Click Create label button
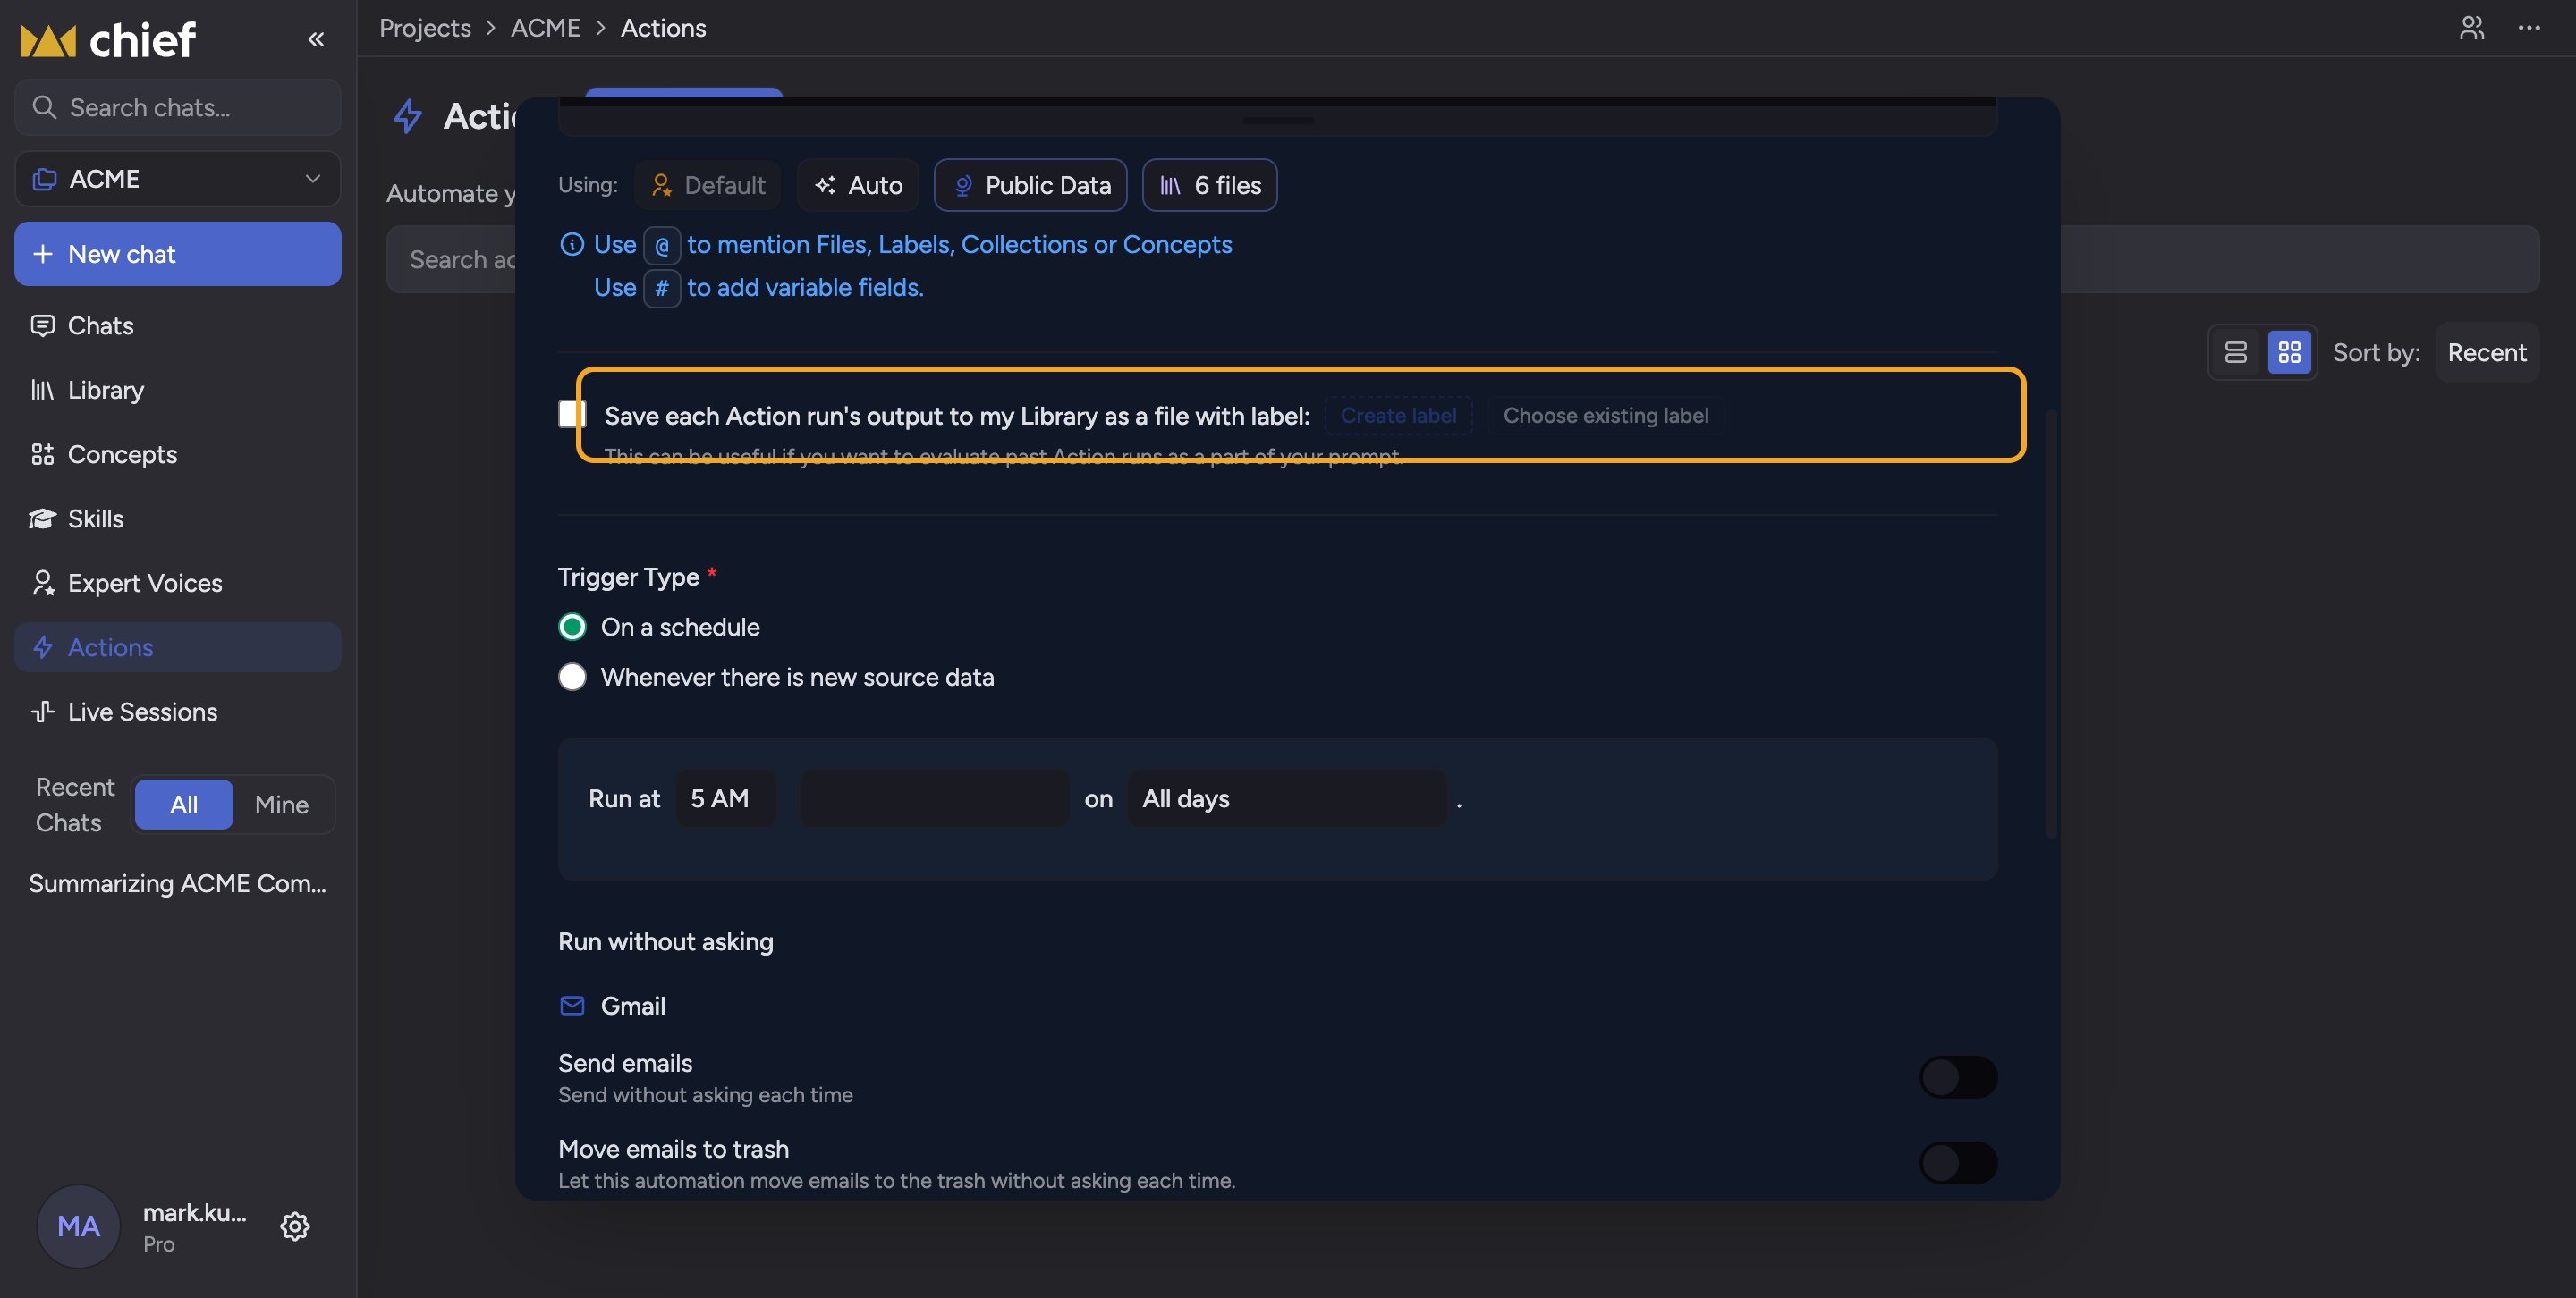This screenshot has height=1298, width=2576. tap(1399, 416)
